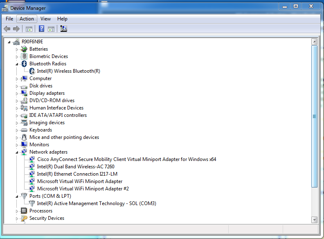This screenshot has width=324, height=239.
Task: Select Intel(R) Dual Band Wireless-AC 7260
Action: 76,167
